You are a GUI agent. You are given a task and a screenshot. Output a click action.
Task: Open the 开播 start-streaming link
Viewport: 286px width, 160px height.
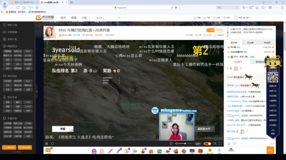(x=197, y=18)
